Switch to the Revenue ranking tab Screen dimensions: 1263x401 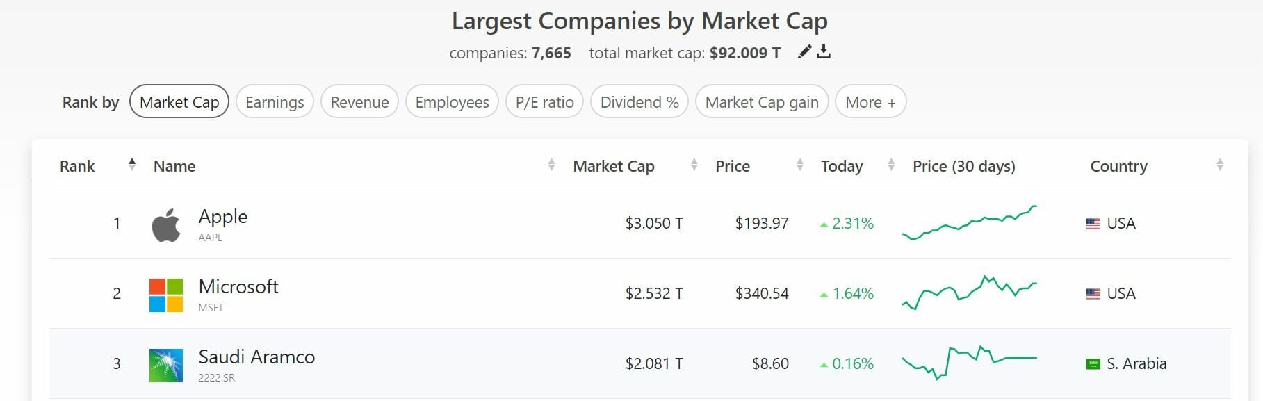pos(359,102)
